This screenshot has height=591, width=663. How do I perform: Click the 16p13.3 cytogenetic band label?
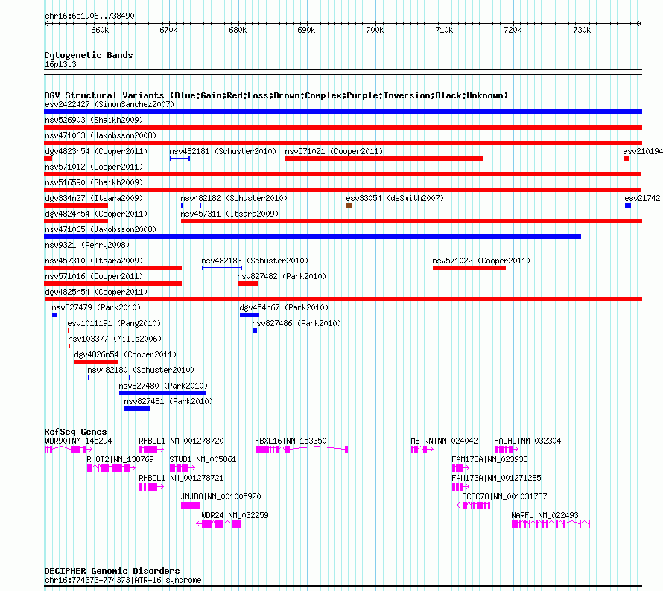tap(60, 64)
